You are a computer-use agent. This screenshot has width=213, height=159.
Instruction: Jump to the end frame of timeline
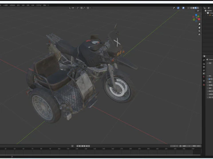pyautogui.click(x=89, y=146)
